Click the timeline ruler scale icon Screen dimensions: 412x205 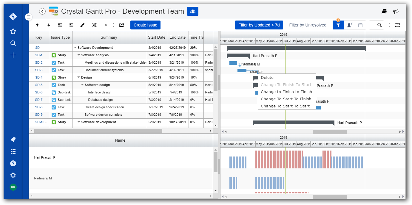[397, 25]
